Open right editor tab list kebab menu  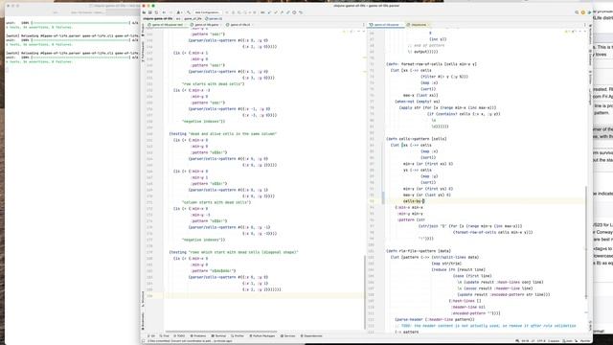click(x=585, y=25)
